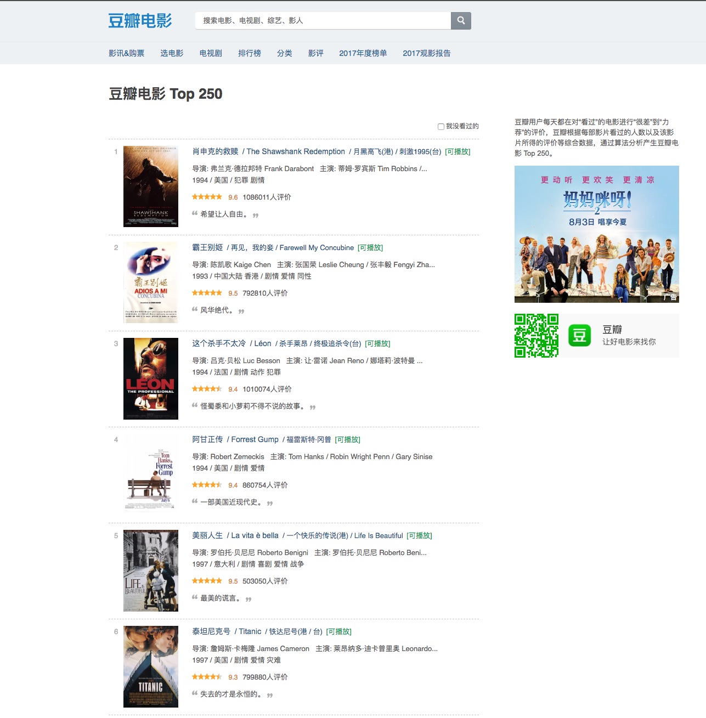
Task: Open the 排行榜 nav item
Action: [250, 53]
